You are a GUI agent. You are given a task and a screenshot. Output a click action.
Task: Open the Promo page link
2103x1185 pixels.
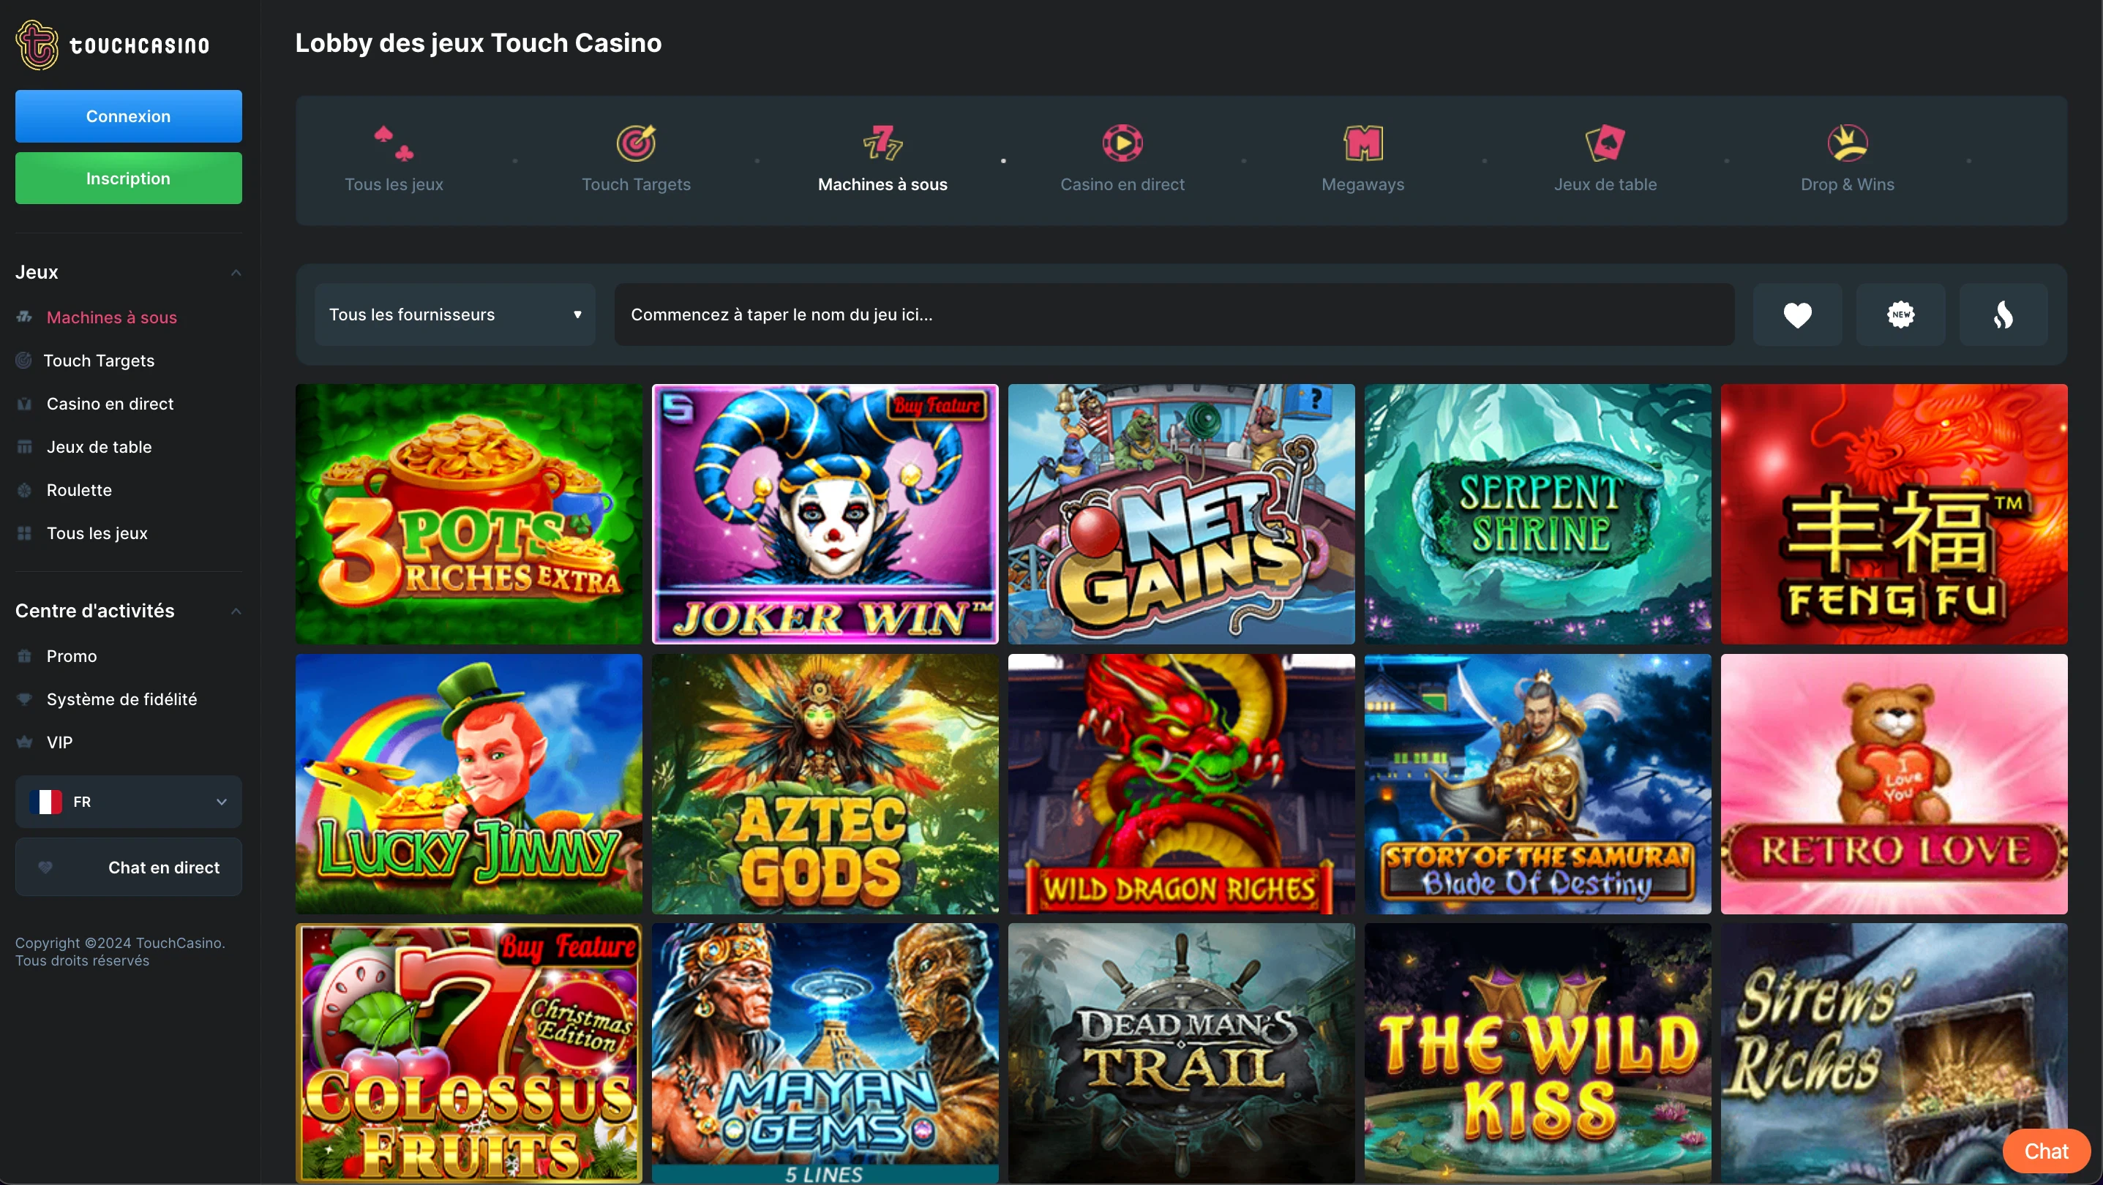(x=72, y=656)
